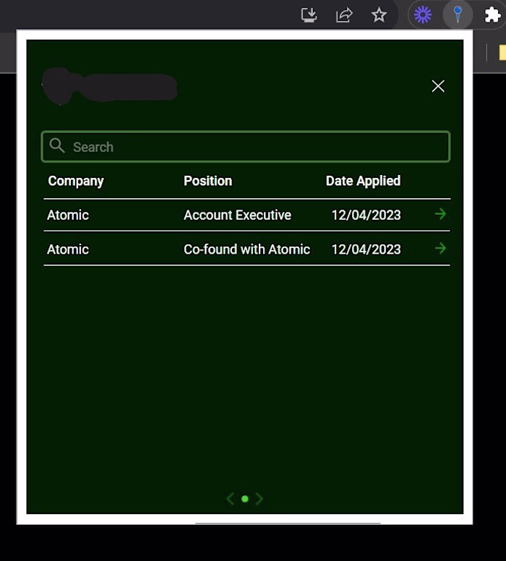Open the Co-found with Atomic row arrow

click(x=440, y=248)
